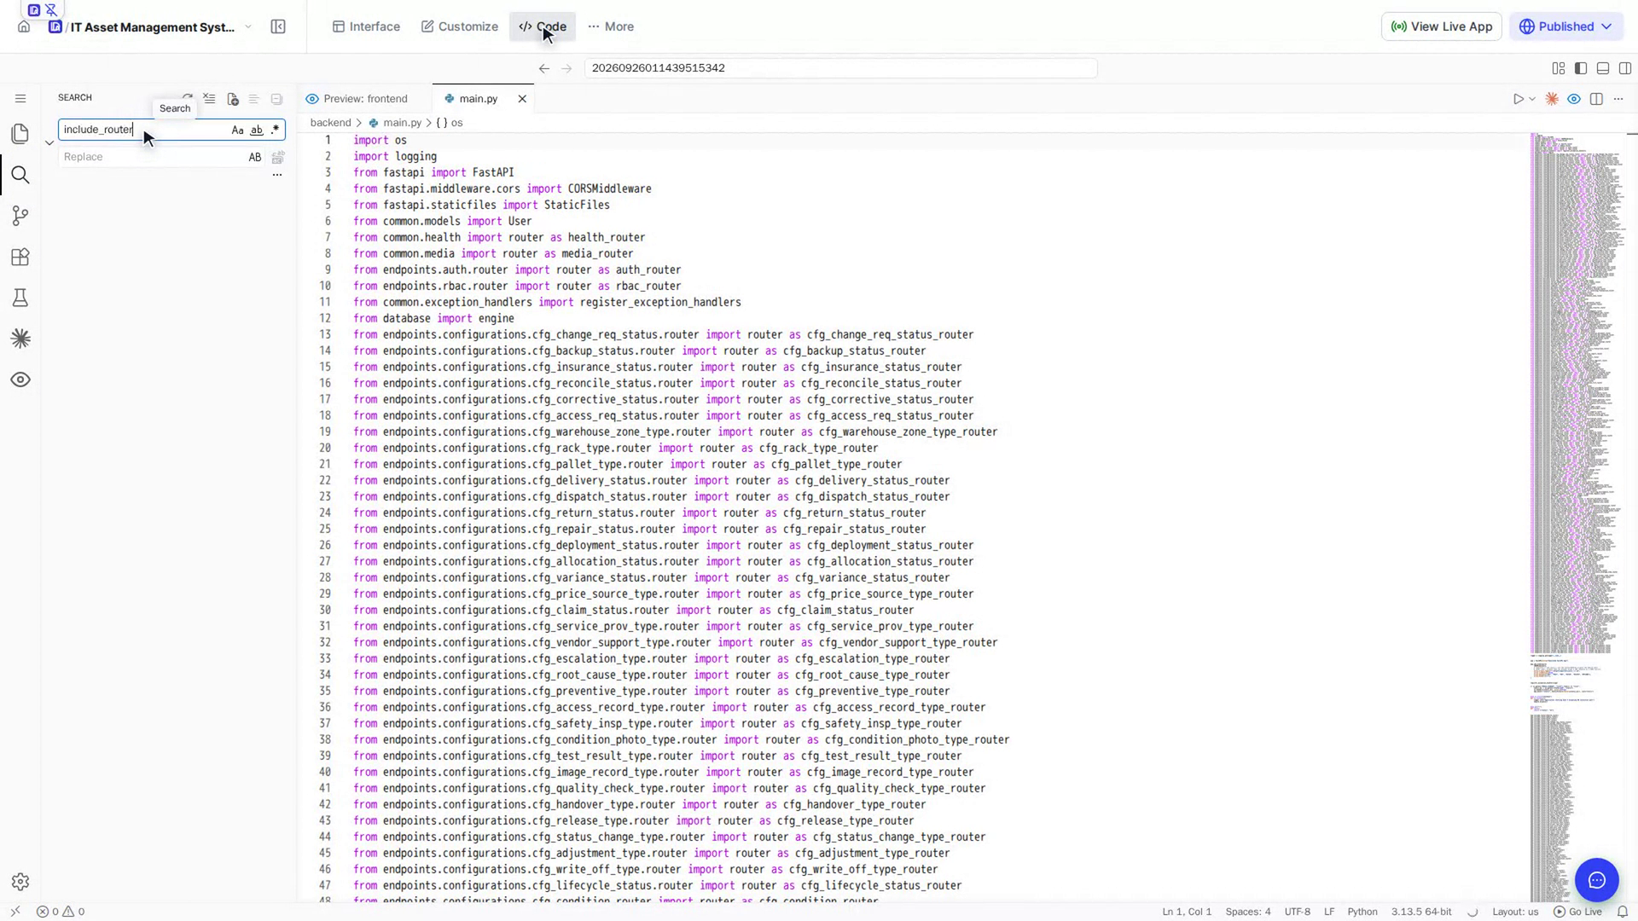Close the main.py tab

[522, 99]
